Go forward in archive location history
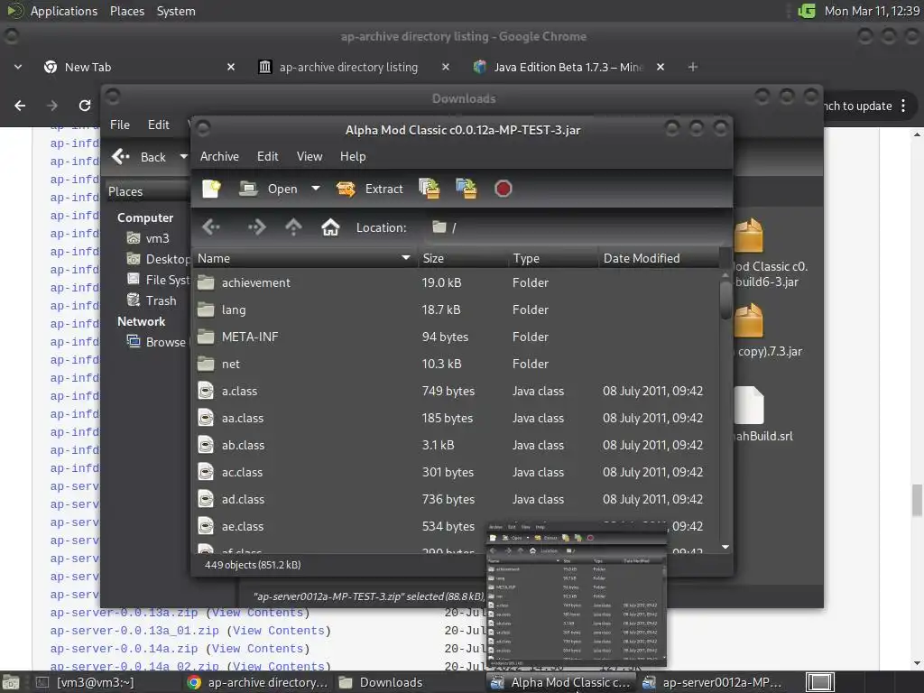The height and width of the screenshot is (693, 924). 256,226
